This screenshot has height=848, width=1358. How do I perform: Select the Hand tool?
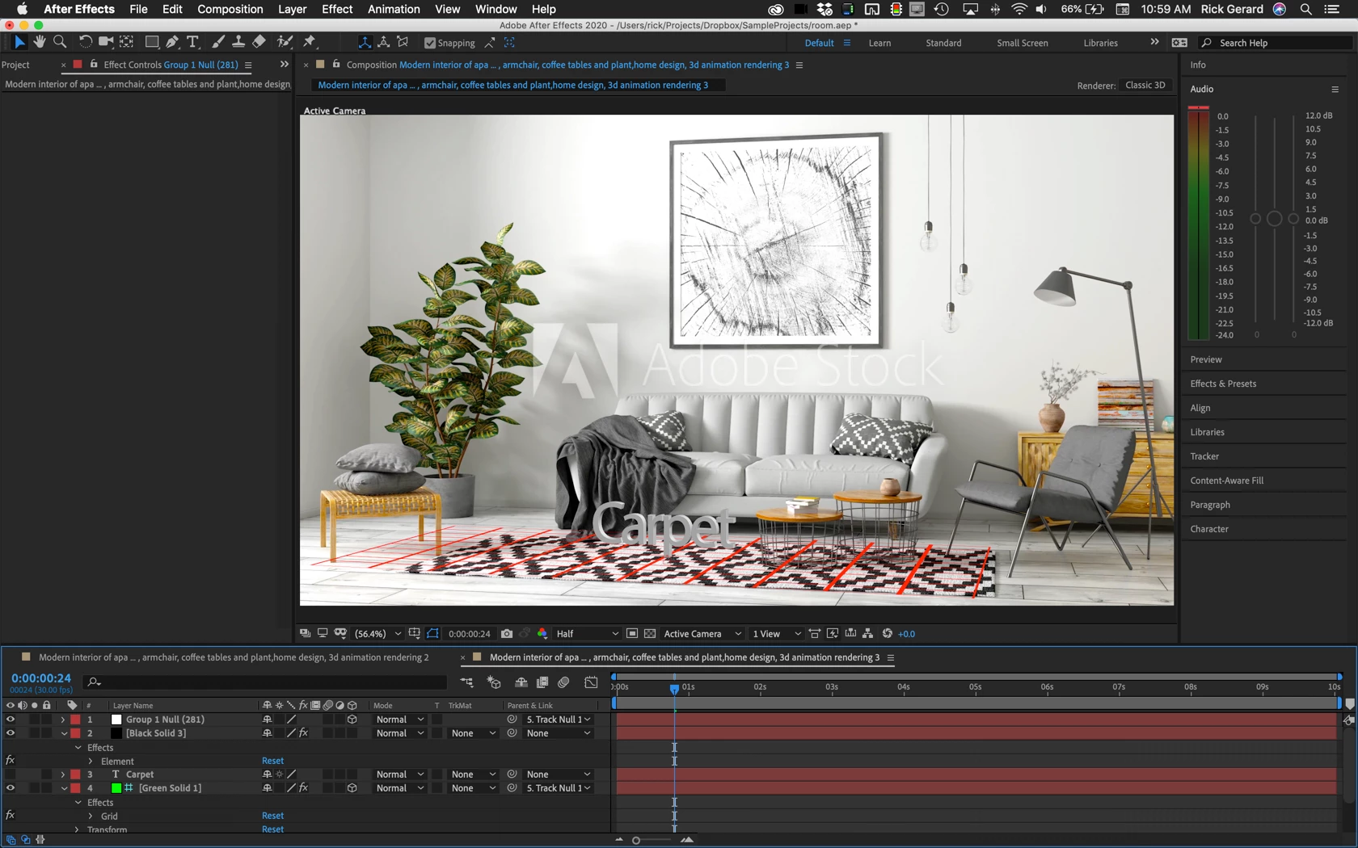coord(40,42)
